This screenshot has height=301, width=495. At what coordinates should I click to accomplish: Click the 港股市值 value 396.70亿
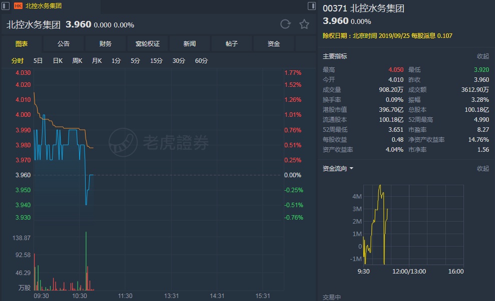coord(391,110)
